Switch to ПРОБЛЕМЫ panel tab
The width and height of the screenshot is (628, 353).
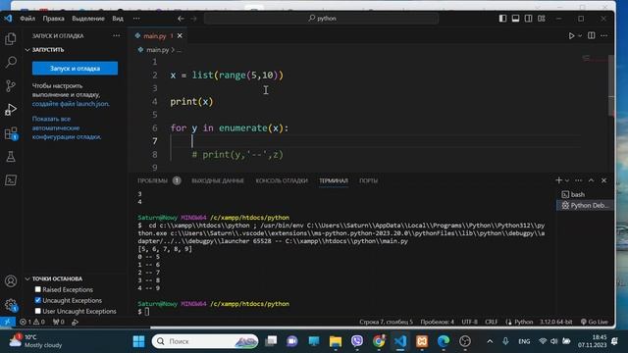click(x=153, y=180)
